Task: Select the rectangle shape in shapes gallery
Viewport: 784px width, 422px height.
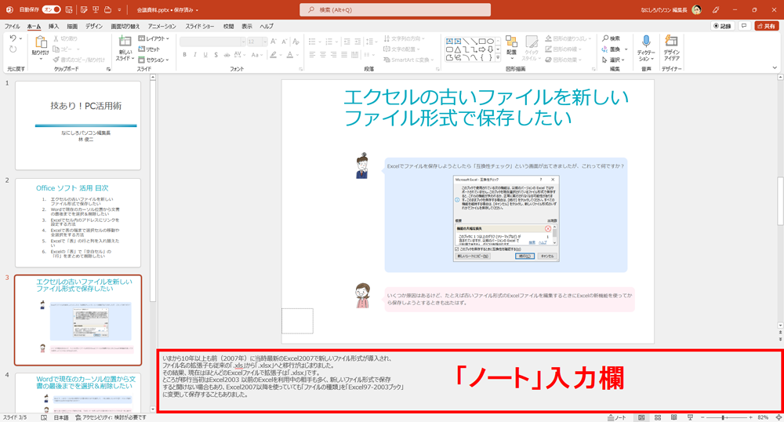Action: (482, 41)
